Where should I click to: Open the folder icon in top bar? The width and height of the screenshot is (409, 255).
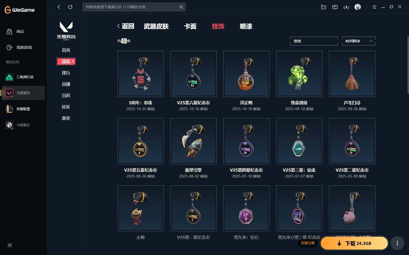[x=324, y=7]
